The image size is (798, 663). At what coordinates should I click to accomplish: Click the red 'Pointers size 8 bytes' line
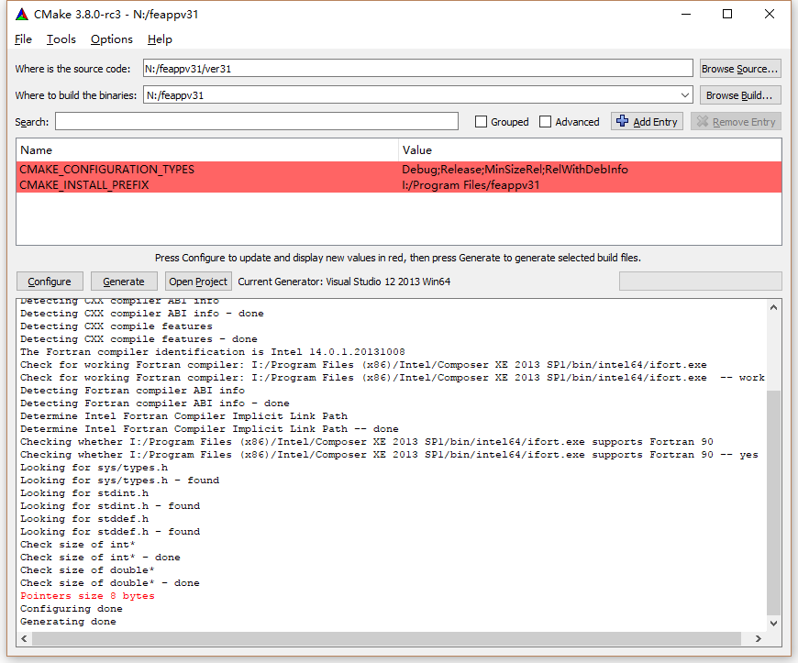click(x=87, y=596)
